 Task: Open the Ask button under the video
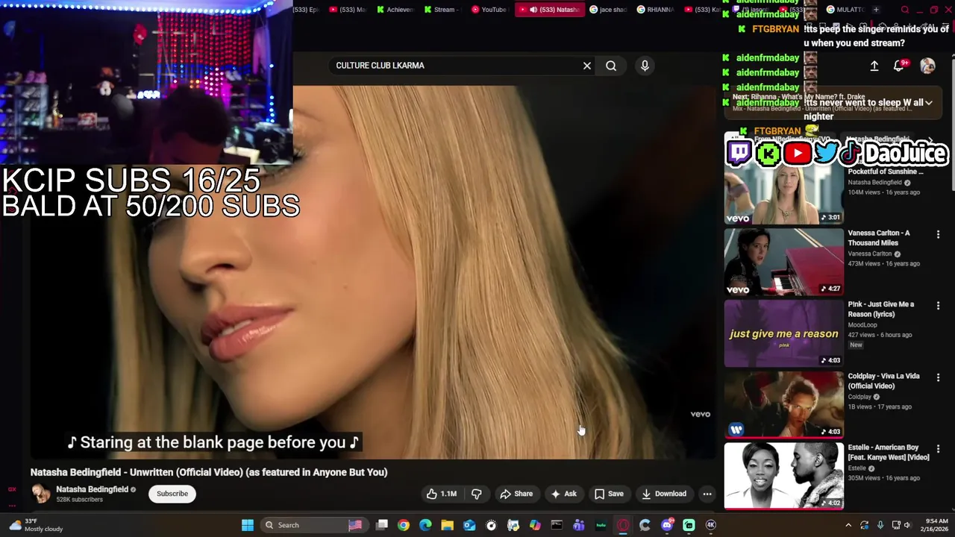(564, 494)
